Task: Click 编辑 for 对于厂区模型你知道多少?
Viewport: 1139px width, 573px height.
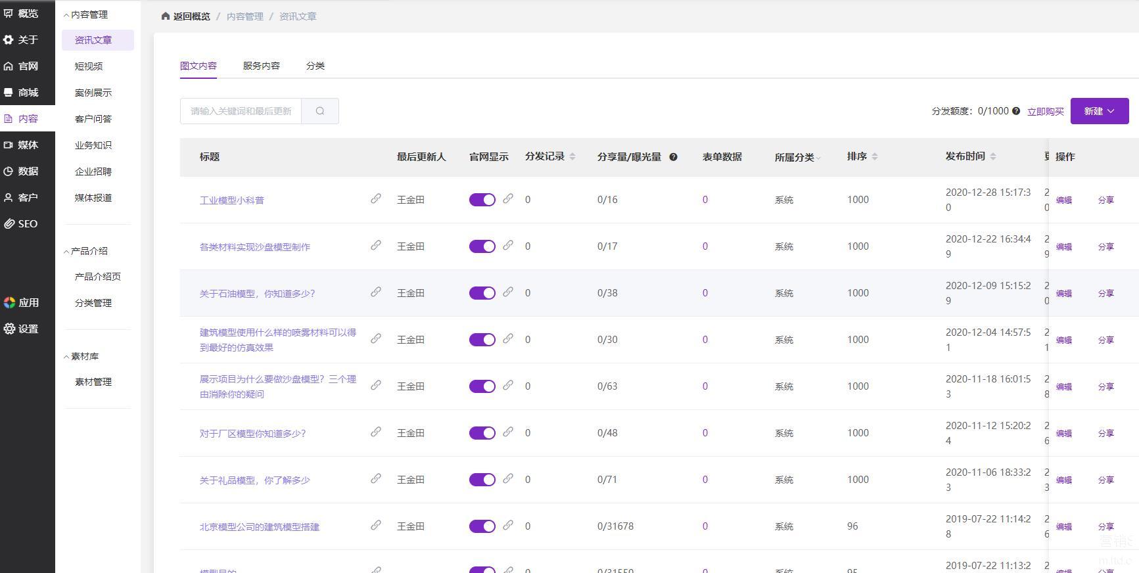Action: (1064, 433)
